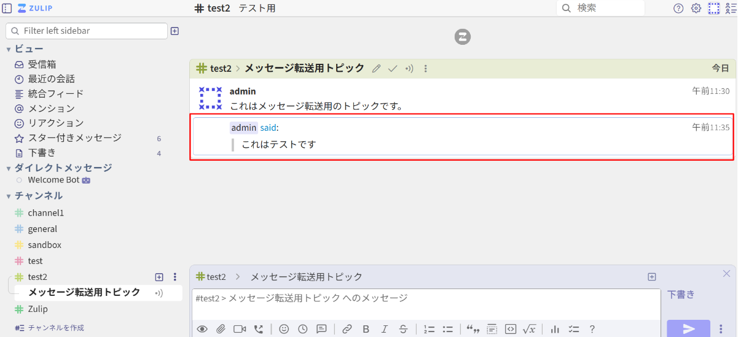The width and height of the screenshot is (738, 337).
Task: Edit topic with the pencil icon
Action: (x=377, y=69)
